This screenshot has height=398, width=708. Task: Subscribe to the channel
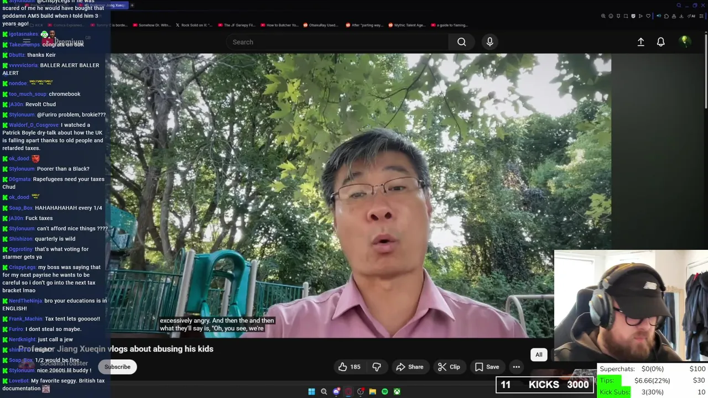[x=117, y=366]
